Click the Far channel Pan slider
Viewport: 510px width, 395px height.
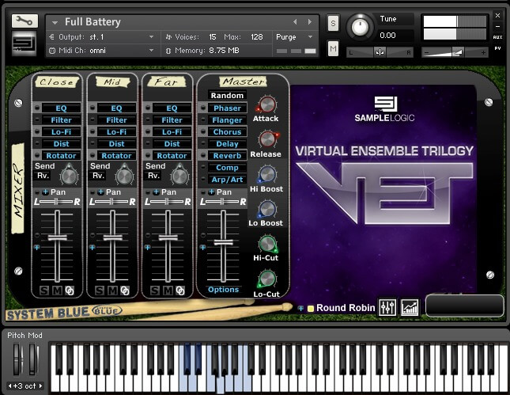(168, 202)
